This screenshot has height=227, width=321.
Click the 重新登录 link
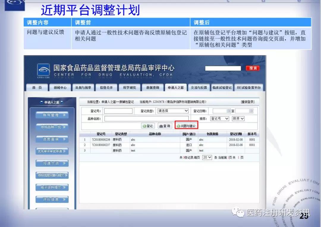click(x=248, y=102)
